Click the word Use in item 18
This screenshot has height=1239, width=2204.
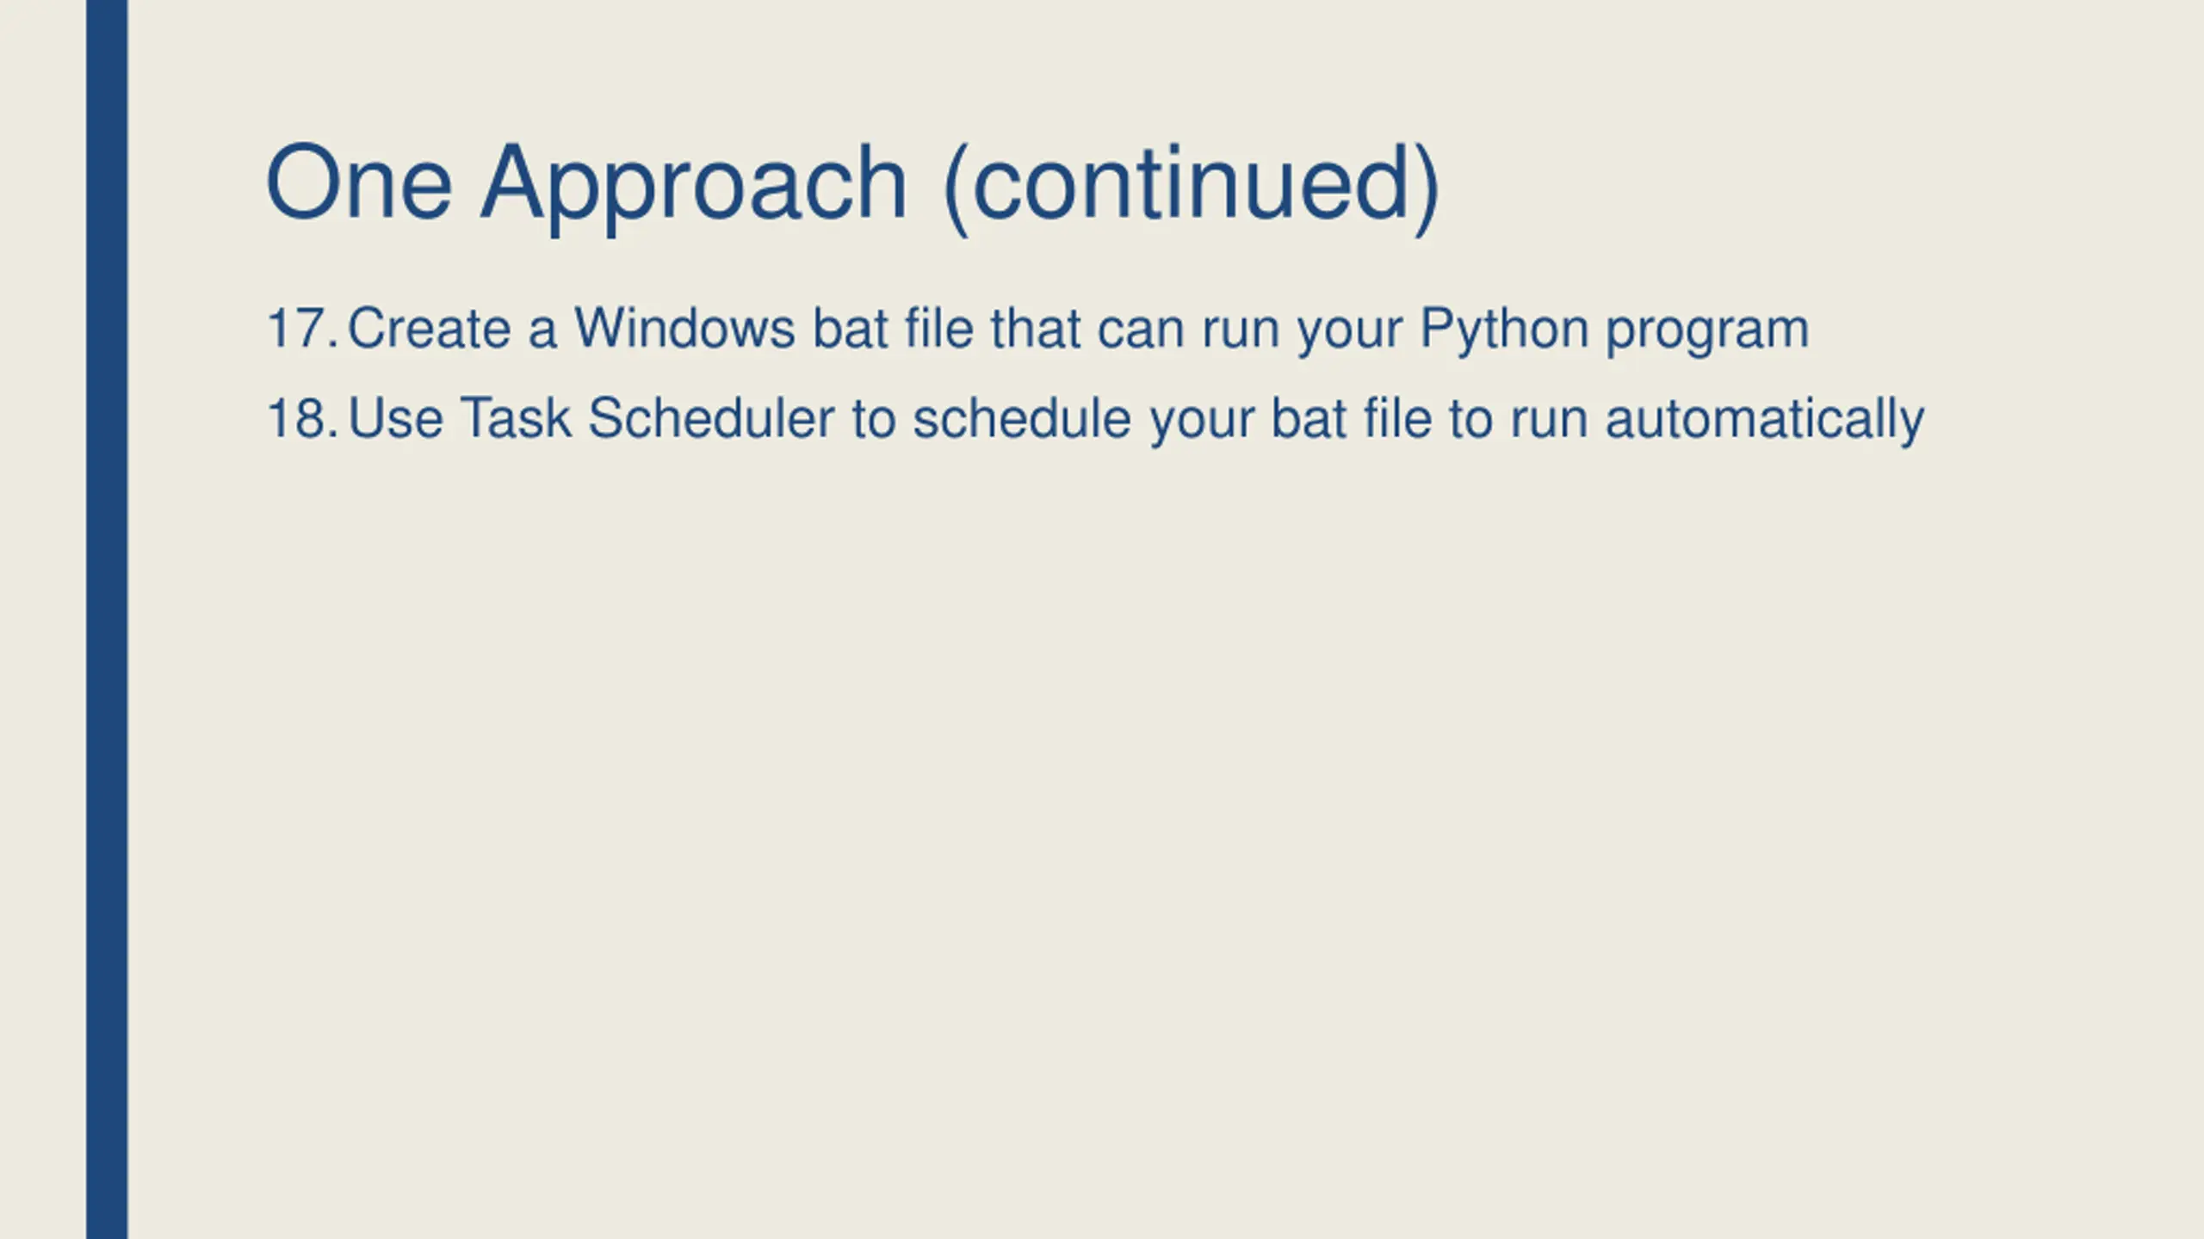(x=395, y=418)
